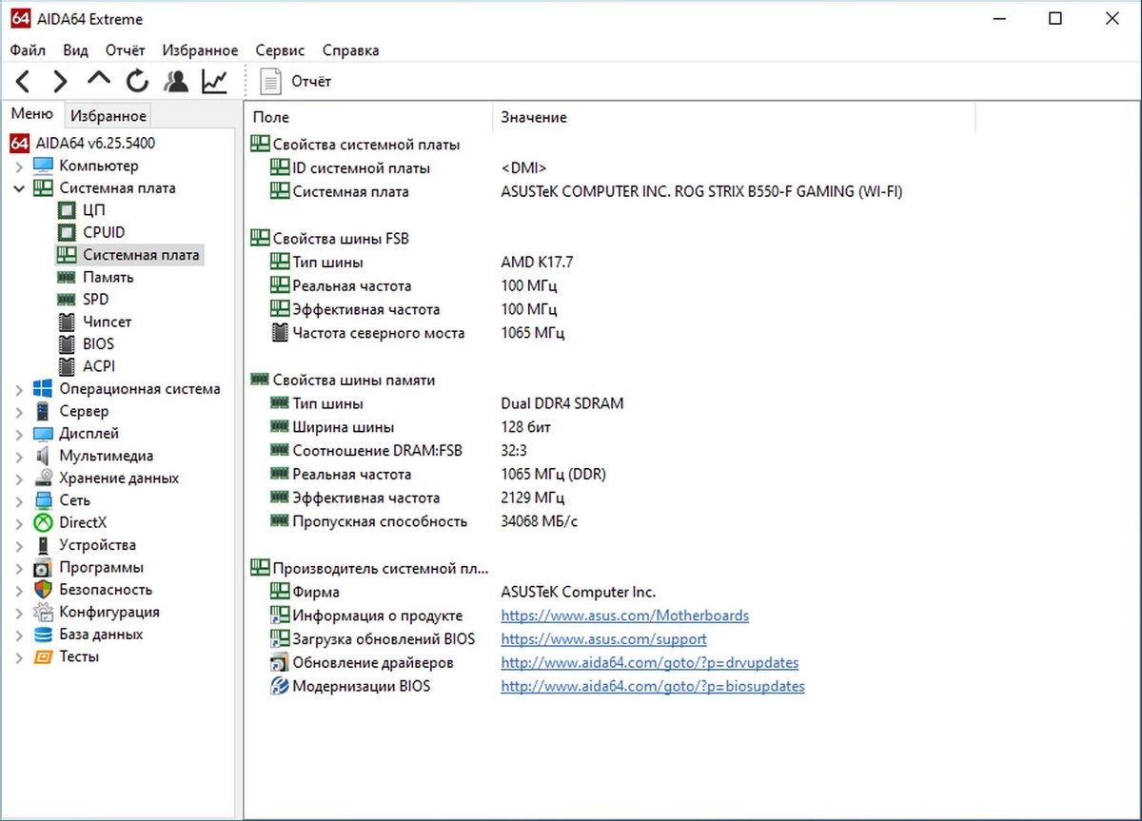Click the Сервер tower icon in tree
Screen dimensions: 1142x821
43,411
